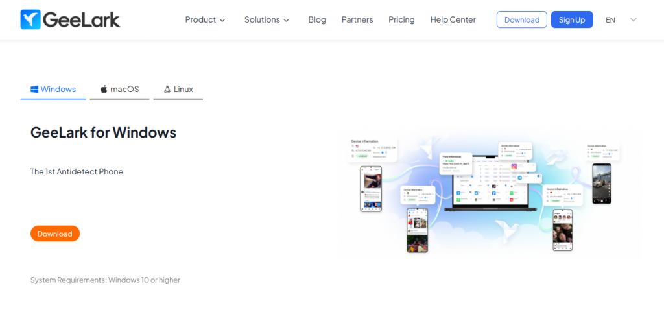664x336 pixels.
Task: Click the blue Sign Up button
Action: point(572,19)
